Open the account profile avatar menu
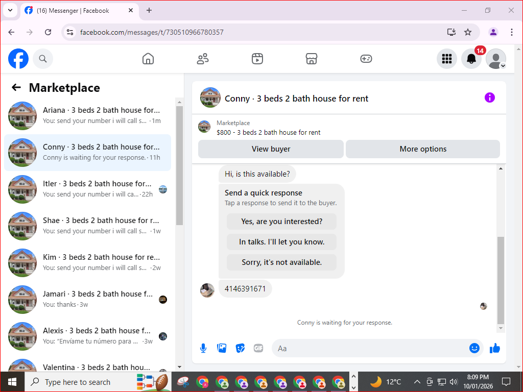This screenshot has height=392, width=523. tap(496, 59)
